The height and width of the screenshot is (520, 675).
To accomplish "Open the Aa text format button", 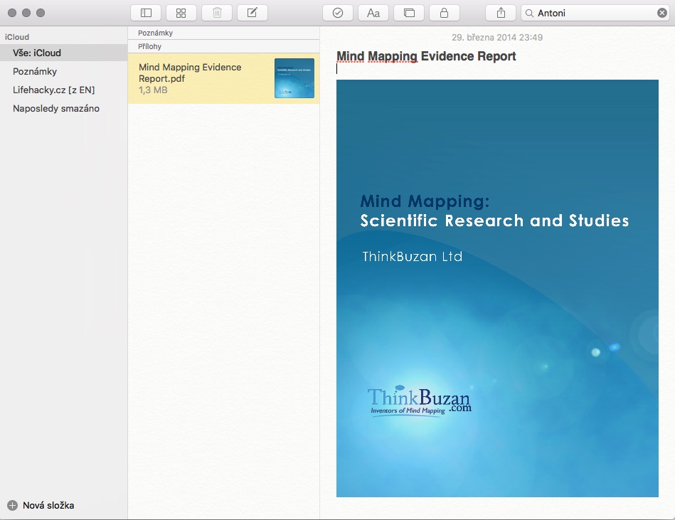I will click(x=373, y=13).
